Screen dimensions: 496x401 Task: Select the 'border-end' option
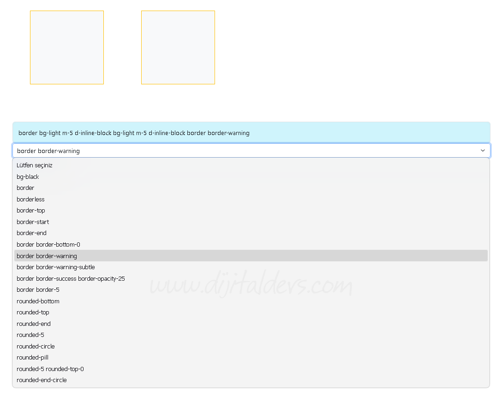pyautogui.click(x=32, y=233)
